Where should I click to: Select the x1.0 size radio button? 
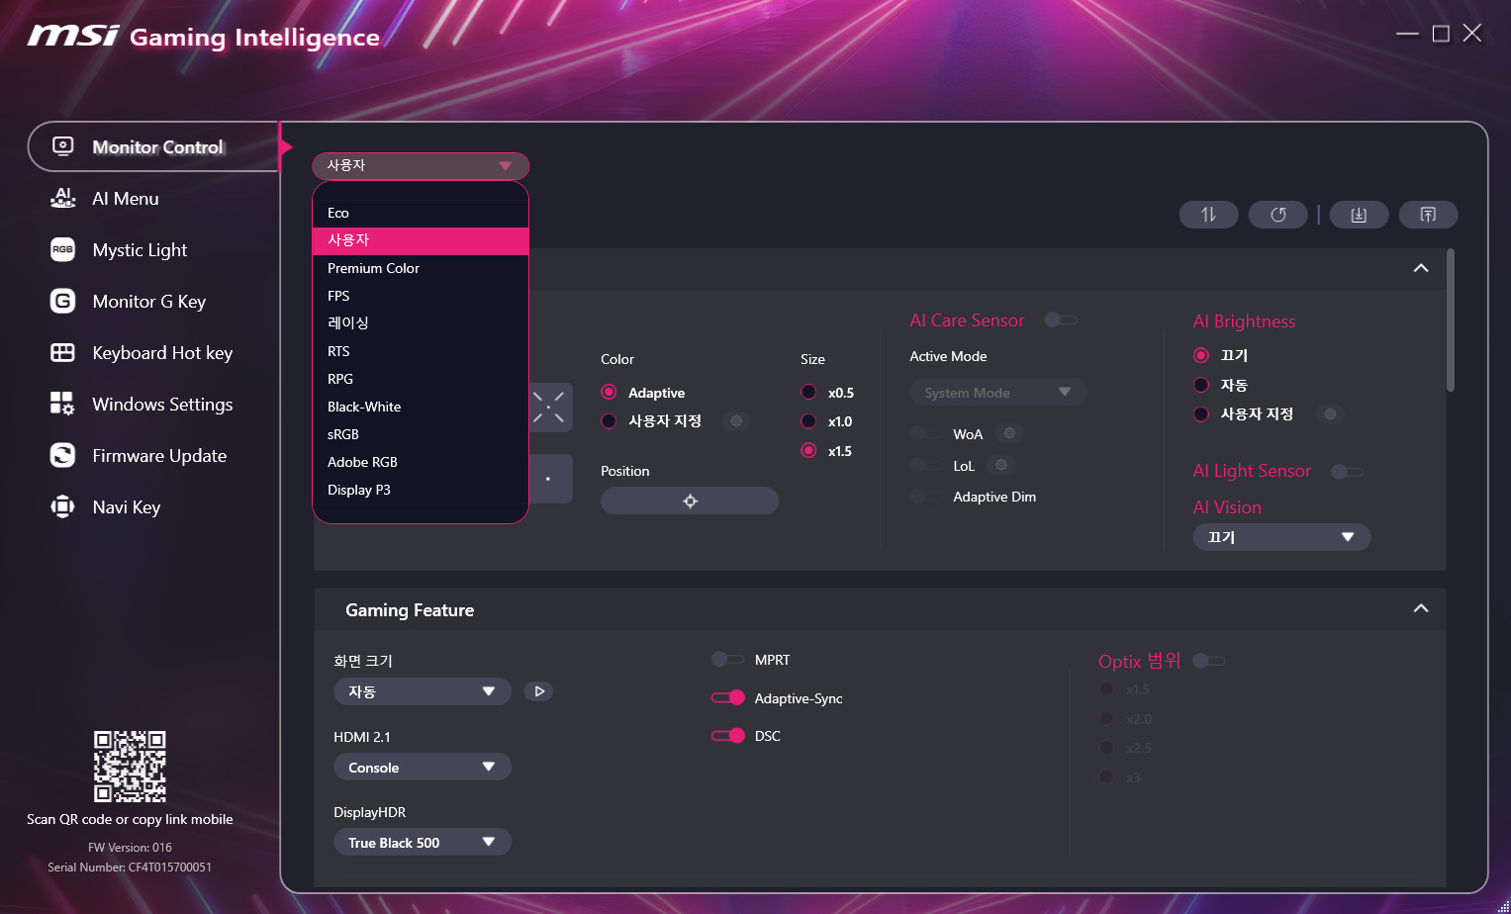coord(808,421)
